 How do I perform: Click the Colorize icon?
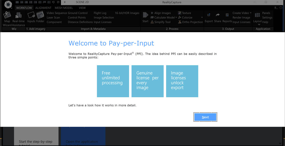pos(180,18)
